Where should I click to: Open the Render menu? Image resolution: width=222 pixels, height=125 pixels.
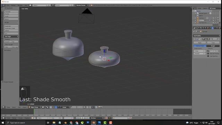click(x=13, y=5)
